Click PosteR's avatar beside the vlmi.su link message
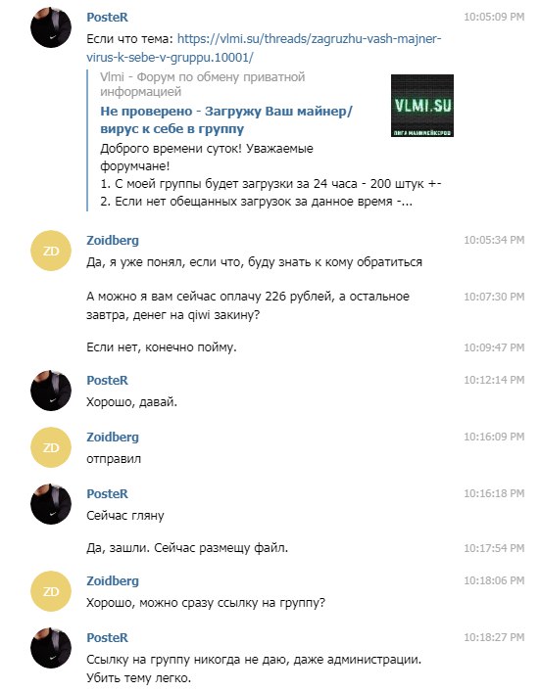 point(51,27)
